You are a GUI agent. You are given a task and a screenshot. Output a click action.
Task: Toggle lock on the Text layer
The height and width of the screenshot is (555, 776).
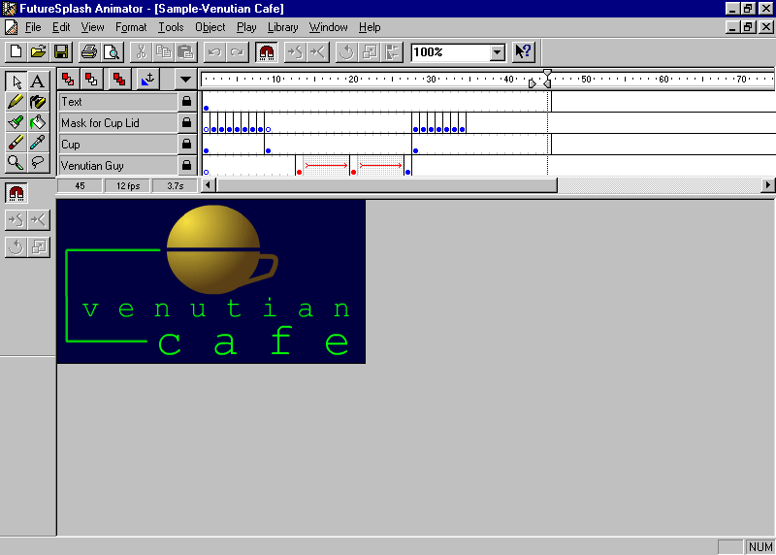[186, 102]
